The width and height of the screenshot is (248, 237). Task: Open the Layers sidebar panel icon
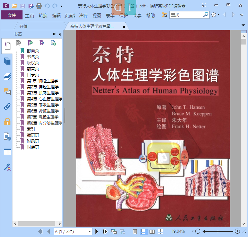click(x=7, y=76)
